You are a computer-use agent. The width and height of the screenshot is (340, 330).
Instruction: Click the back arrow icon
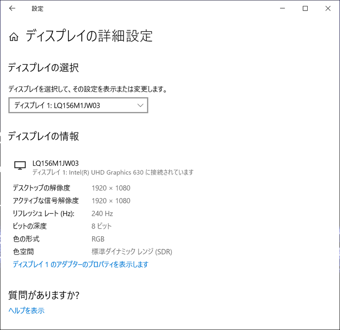point(12,8)
